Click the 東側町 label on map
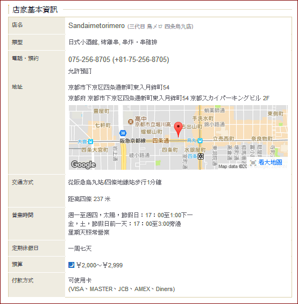Image resolution: width=298 pixels, height=304 pixels. (275, 114)
